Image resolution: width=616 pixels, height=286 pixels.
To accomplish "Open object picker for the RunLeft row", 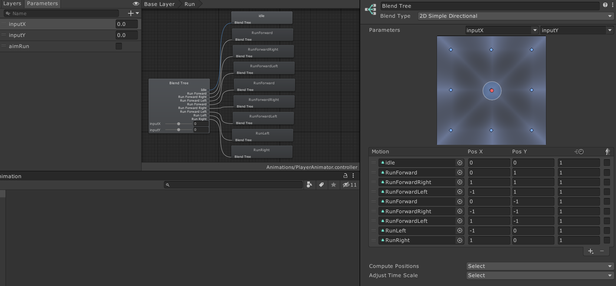I will (460, 231).
